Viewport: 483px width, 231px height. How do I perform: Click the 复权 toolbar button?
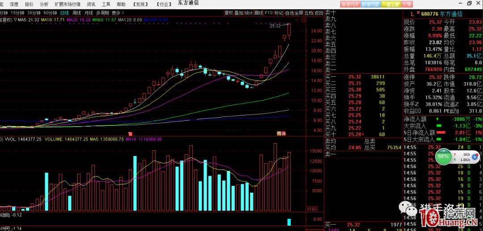tap(229, 13)
